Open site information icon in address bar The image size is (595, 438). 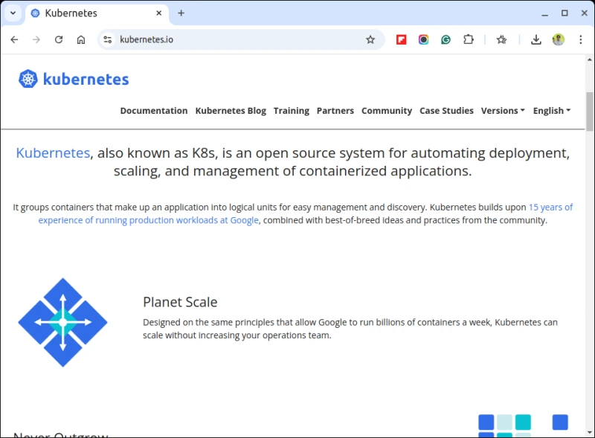[x=108, y=39]
